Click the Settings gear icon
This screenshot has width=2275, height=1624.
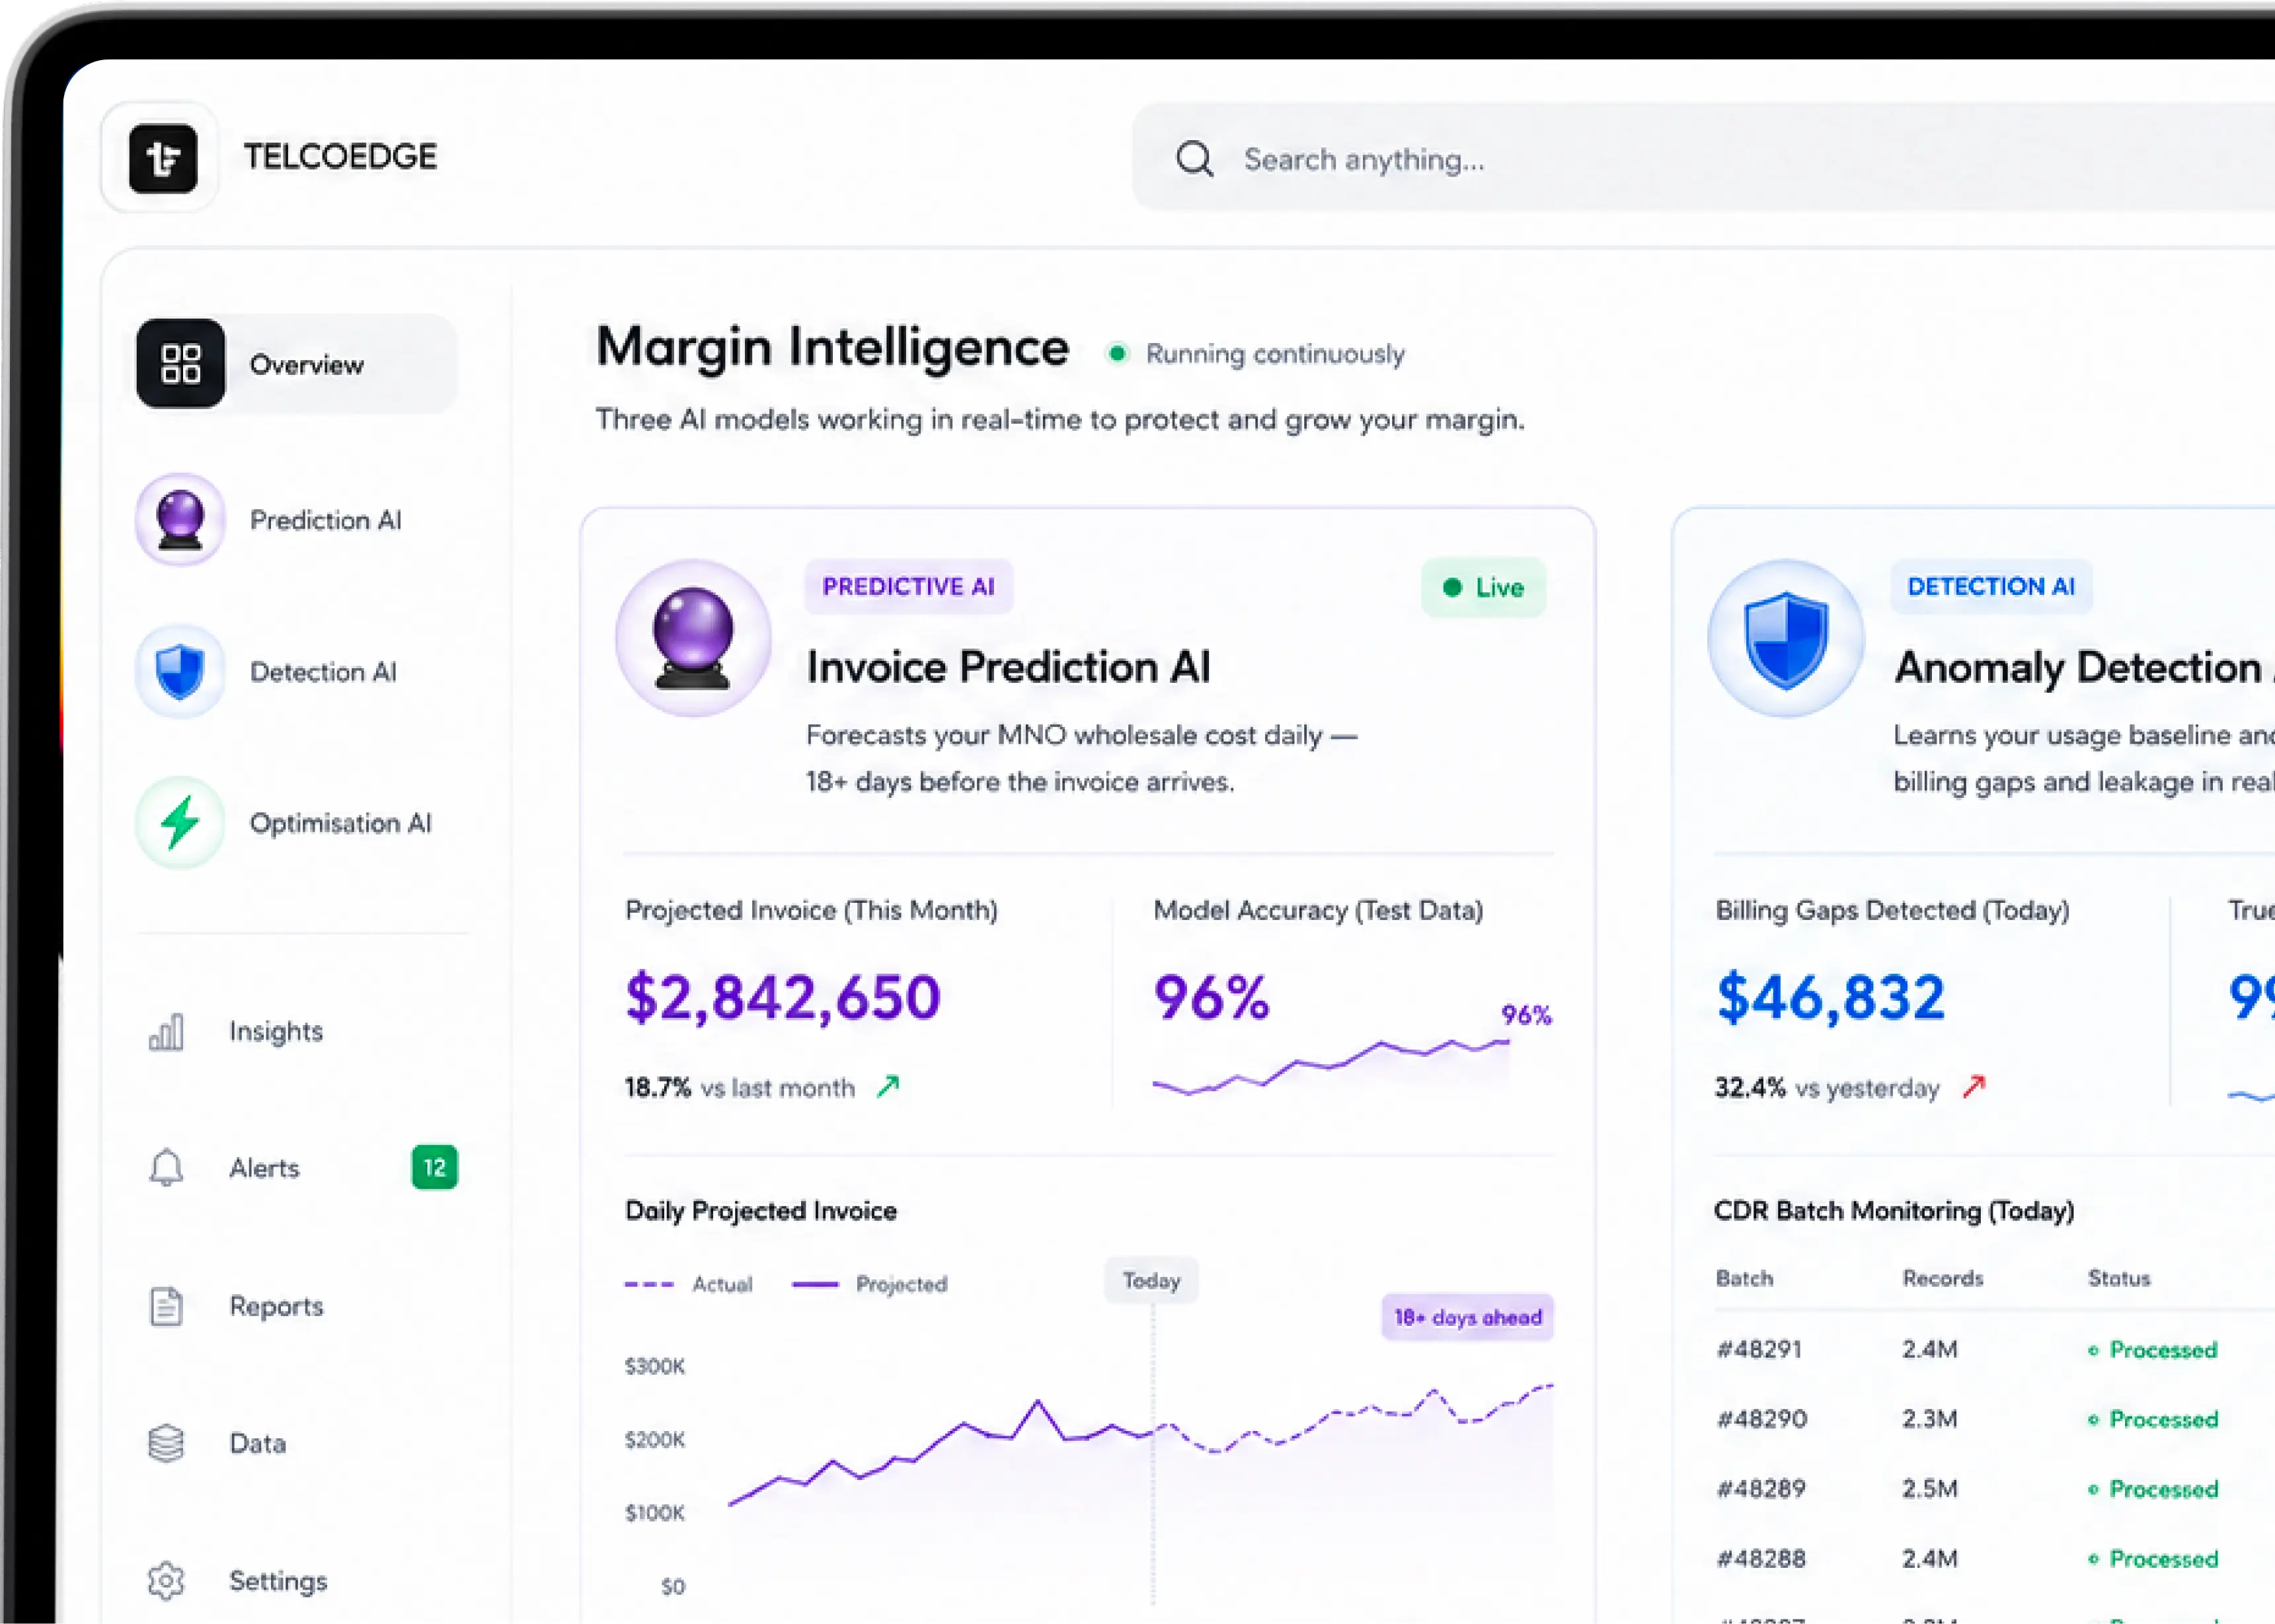tap(166, 1580)
